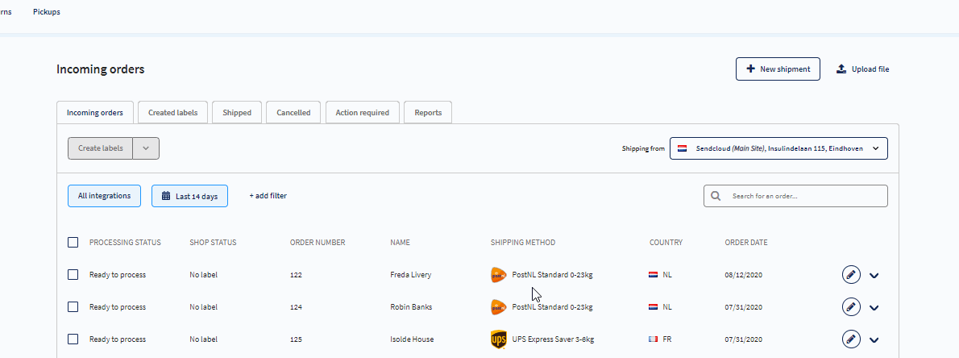Screen dimensions: 959x358
Task: Click the New shipment button
Action: click(x=778, y=69)
